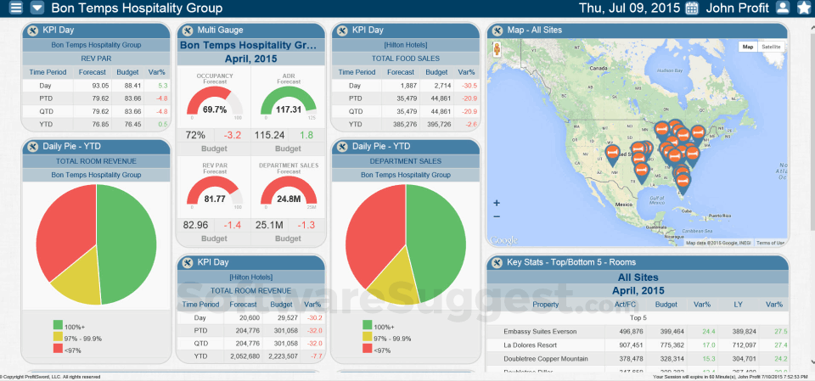Image resolution: width=815 pixels, height=381 pixels.
Task: Open settings wrench on Multi Gauge widget
Action: pos(187,31)
